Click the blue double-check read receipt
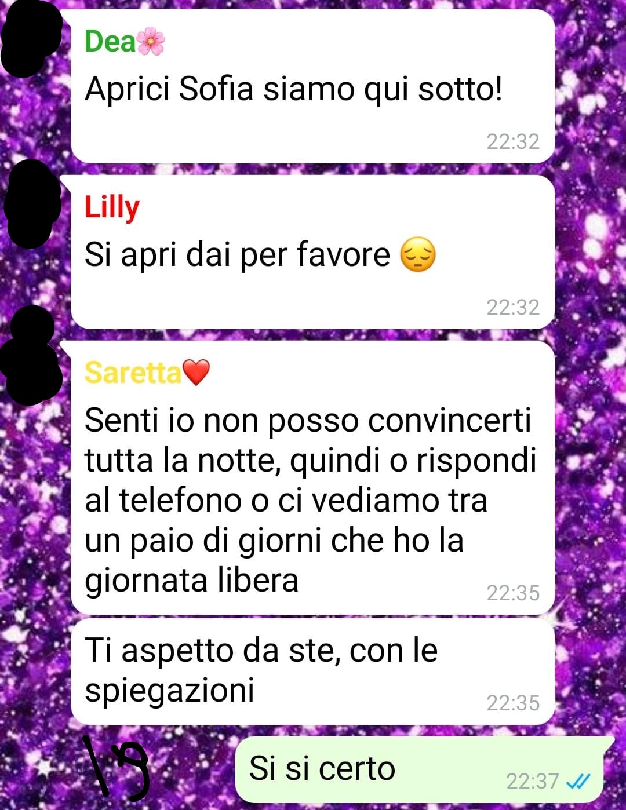Screen dimensions: 626x810 (578, 782)
